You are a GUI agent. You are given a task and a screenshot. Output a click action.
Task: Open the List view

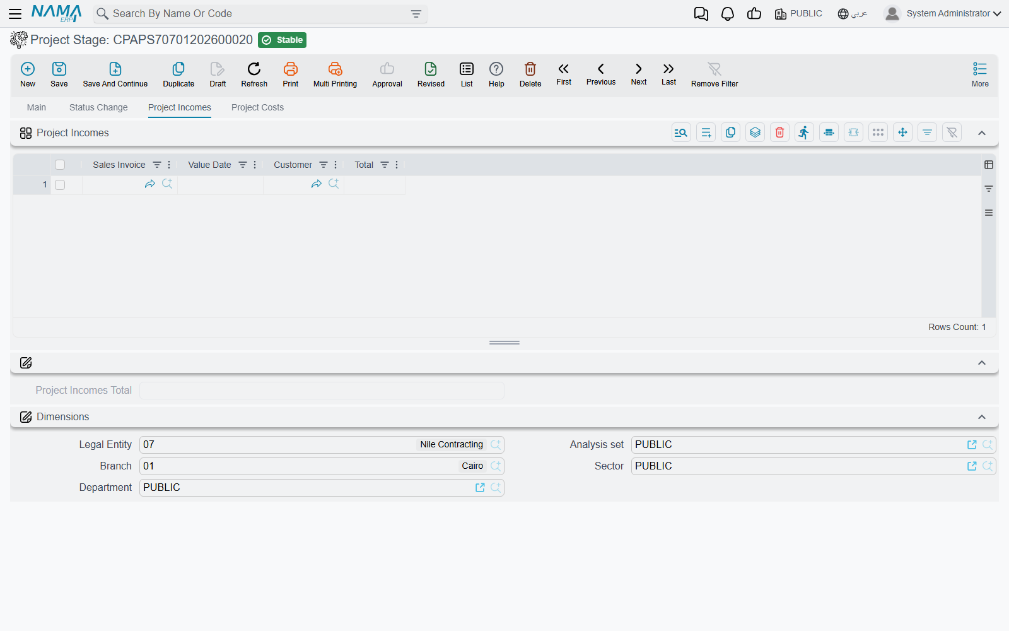(467, 74)
